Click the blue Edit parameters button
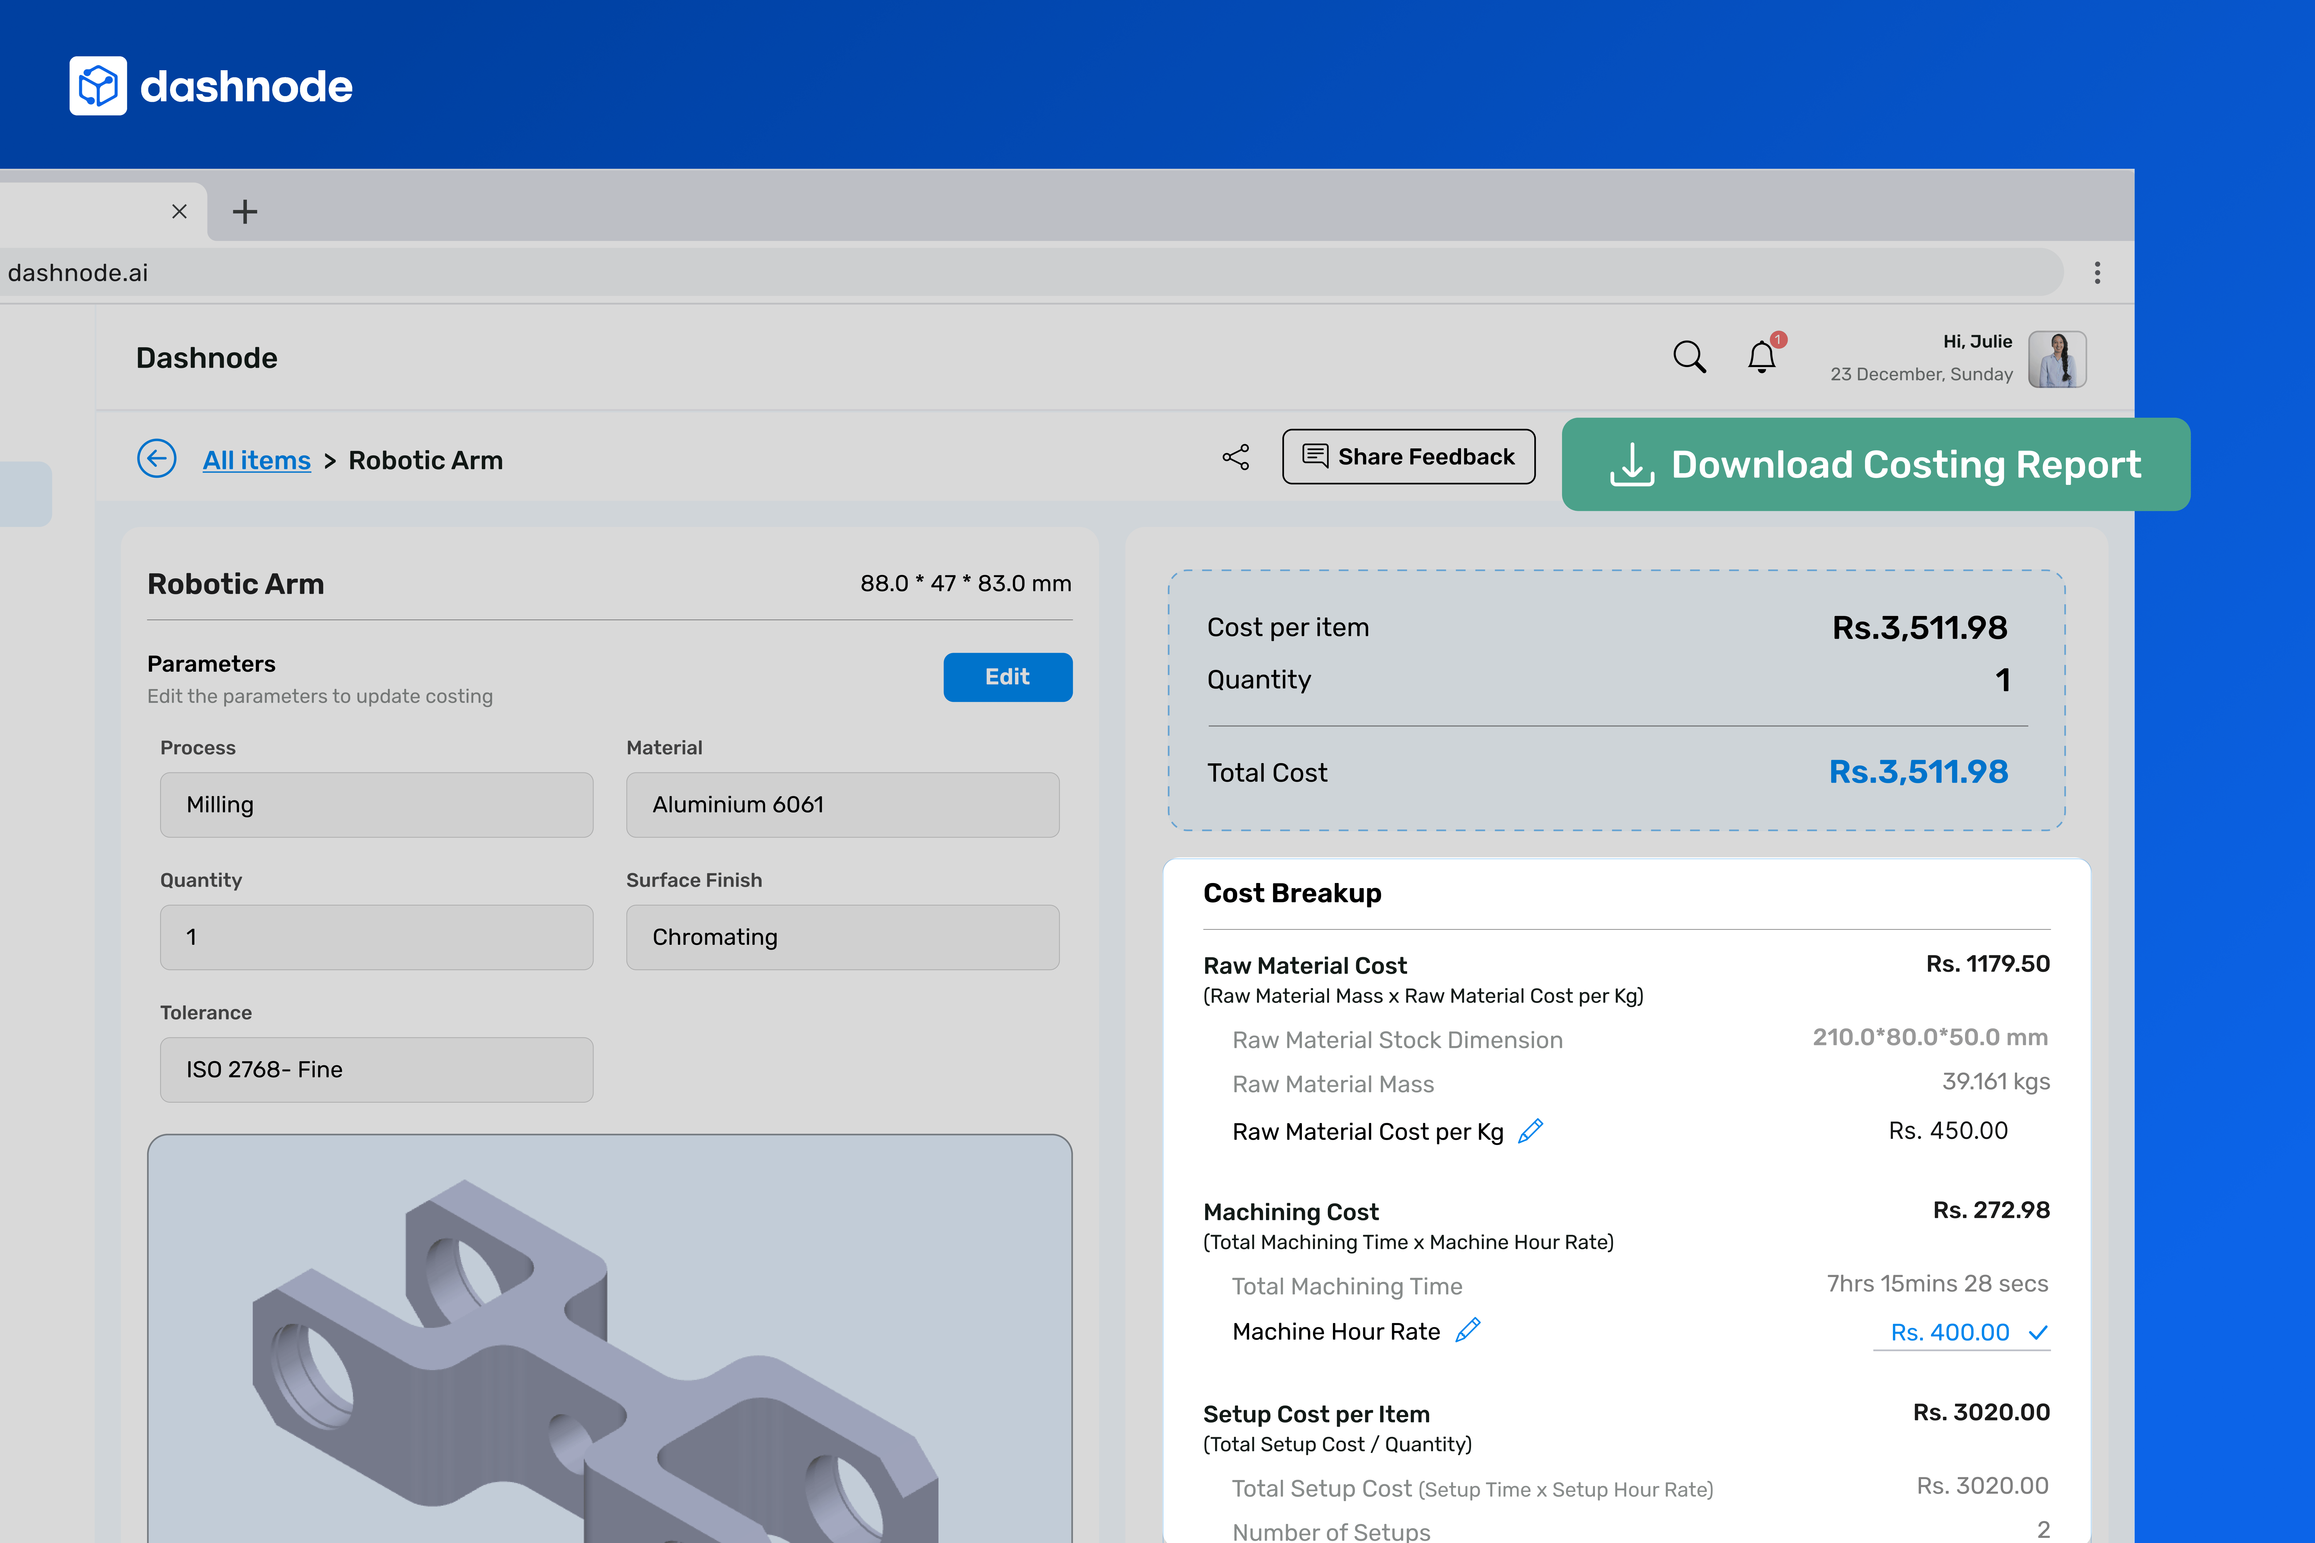The width and height of the screenshot is (2315, 1543). coord(1007,677)
